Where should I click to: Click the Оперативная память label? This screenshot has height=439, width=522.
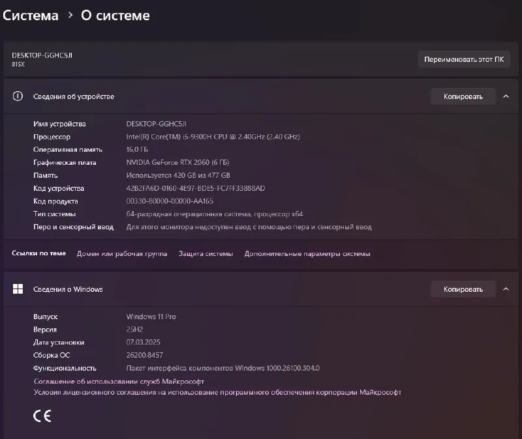point(68,150)
